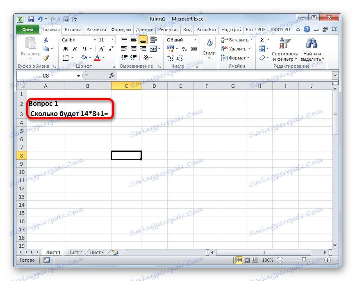The height and width of the screenshot is (281, 355).
Task: Switch to Page Layout view in status bar
Action: point(247,260)
